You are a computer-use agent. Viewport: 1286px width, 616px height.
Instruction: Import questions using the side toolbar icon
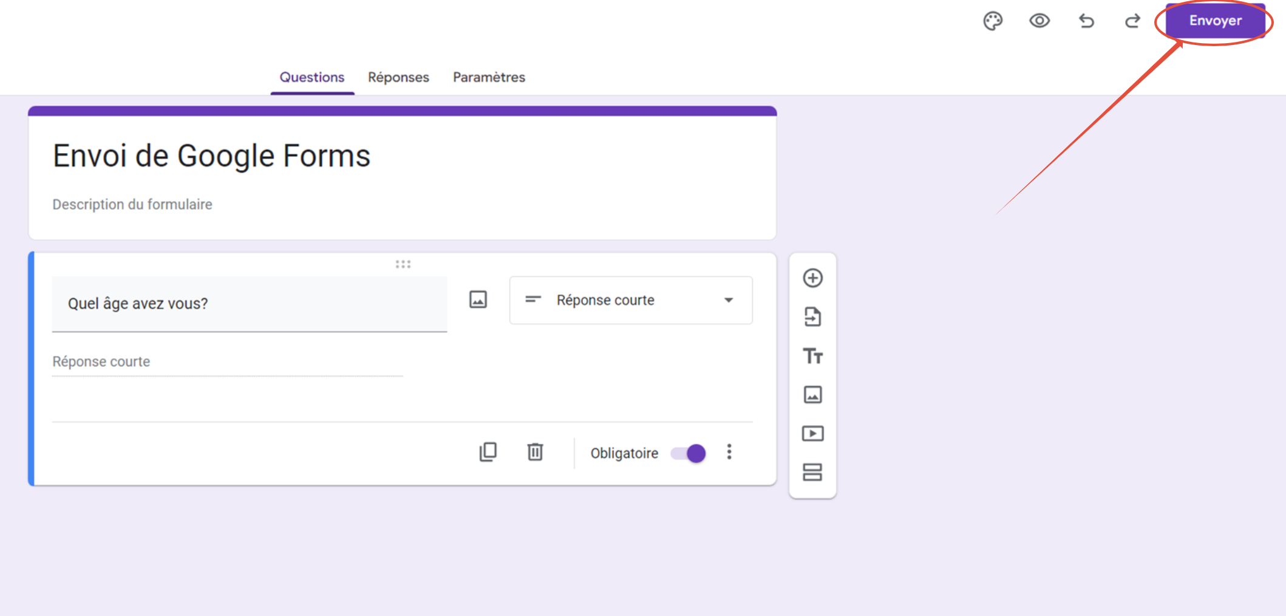click(x=812, y=317)
